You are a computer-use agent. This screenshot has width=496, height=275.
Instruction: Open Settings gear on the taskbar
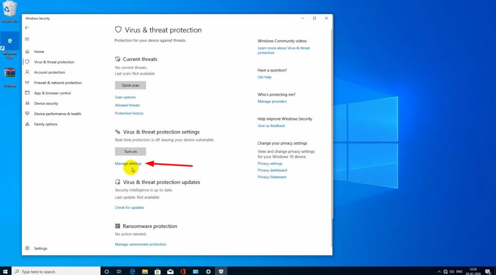208,272
